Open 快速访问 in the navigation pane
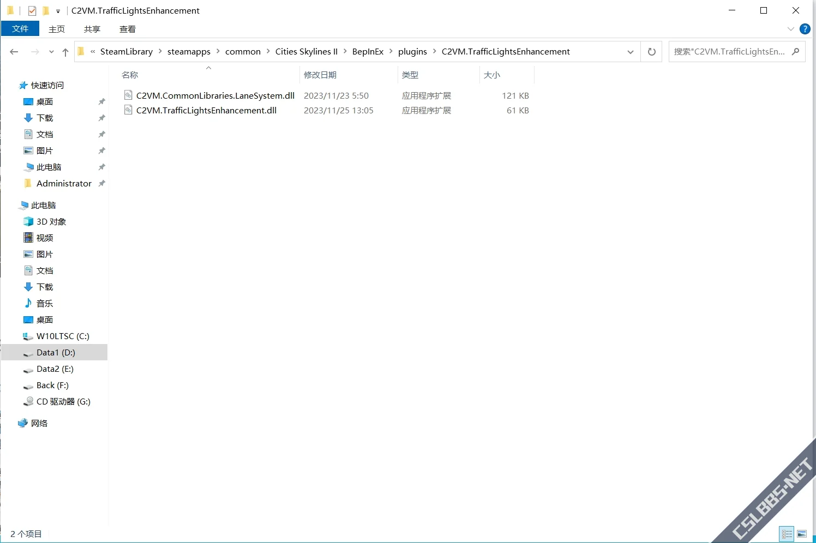 pos(47,86)
